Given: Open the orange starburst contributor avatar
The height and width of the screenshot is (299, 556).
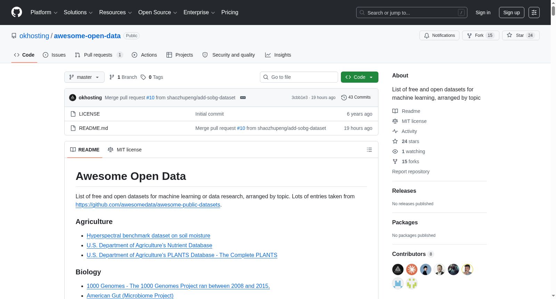Looking at the screenshot, I should point(412,269).
